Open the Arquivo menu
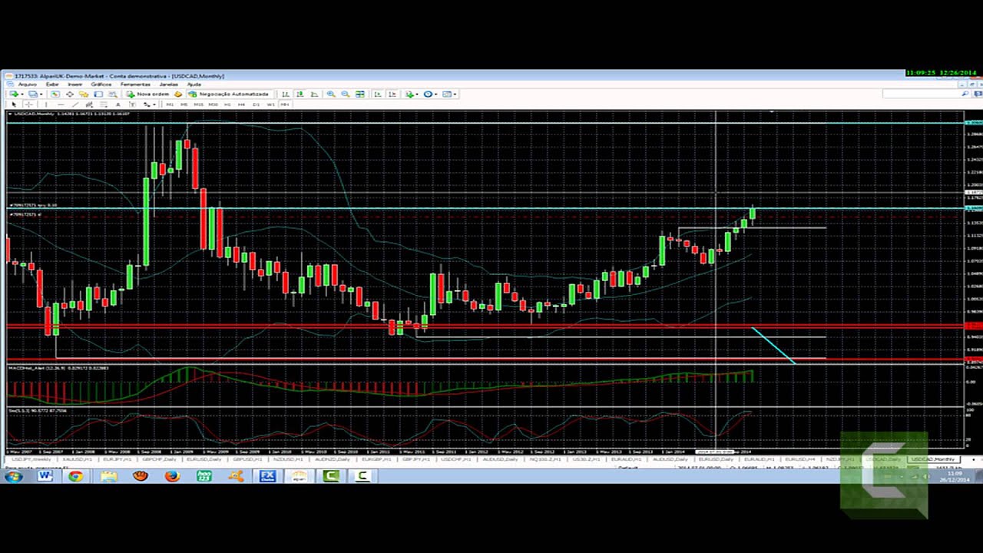The height and width of the screenshot is (553, 983). pyautogui.click(x=27, y=84)
